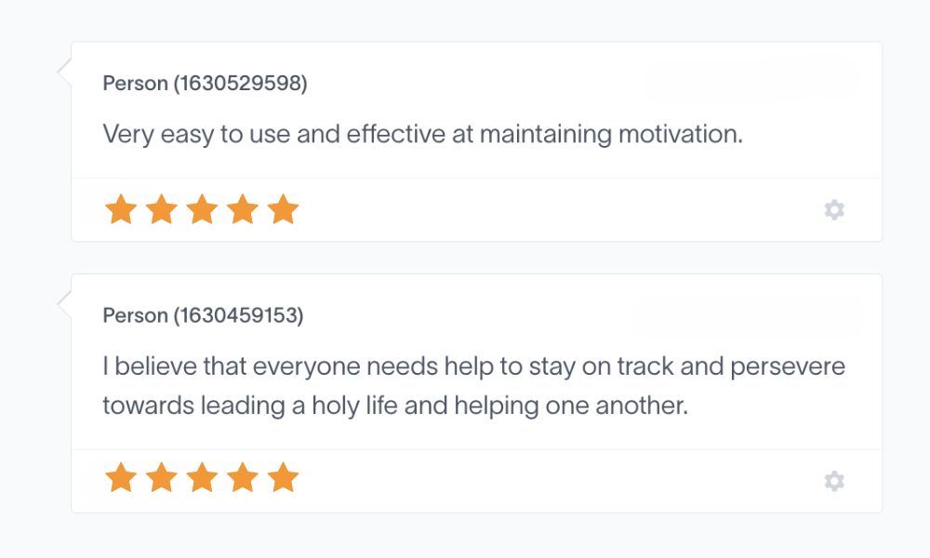Select the reviewer name Person (1630529598)
930x558 pixels.
205,83
